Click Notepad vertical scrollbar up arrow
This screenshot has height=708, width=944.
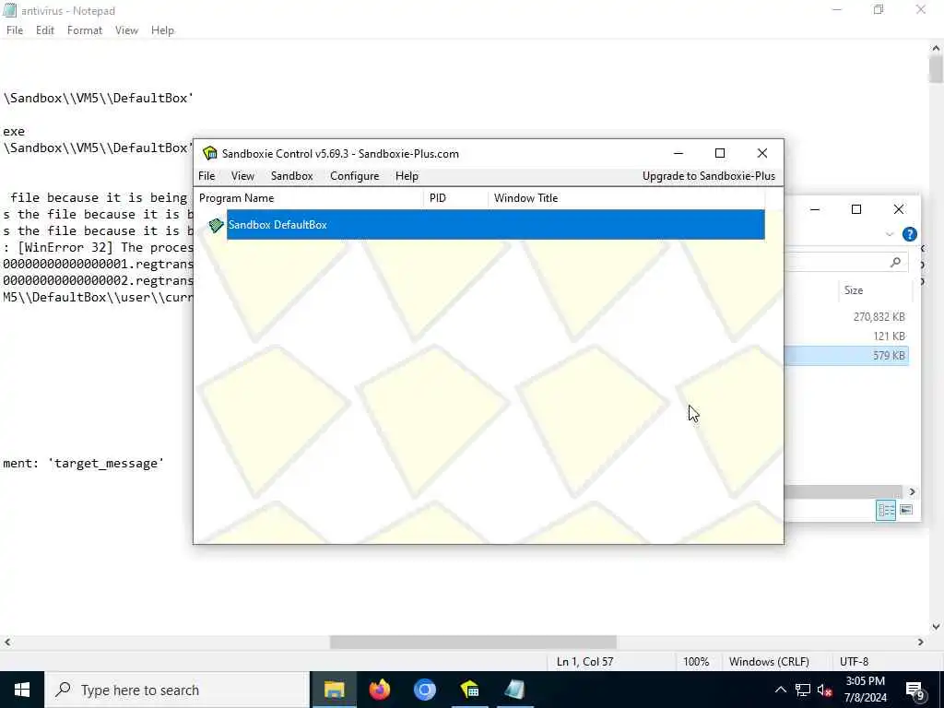tap(936, 48)
